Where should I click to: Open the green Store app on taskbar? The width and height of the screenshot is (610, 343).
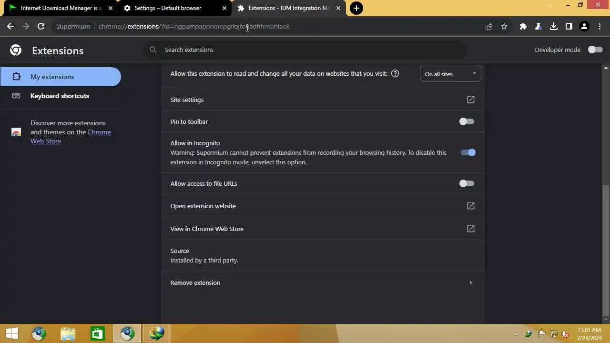click(x=97, y=333)
